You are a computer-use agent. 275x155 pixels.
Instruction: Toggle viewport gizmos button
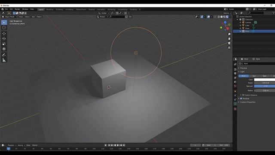202,17
